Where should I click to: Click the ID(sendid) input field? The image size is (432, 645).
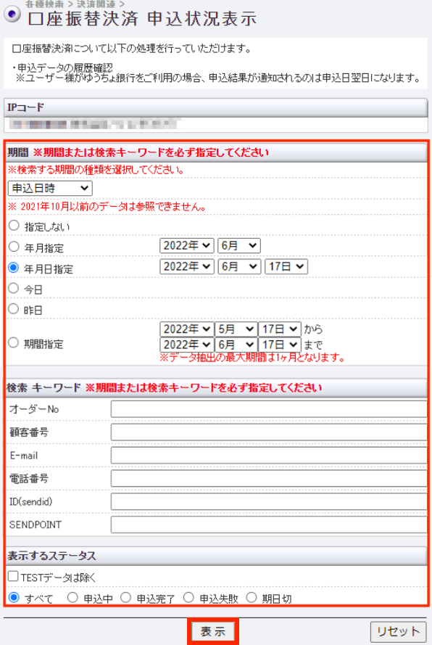pos(269,501)
